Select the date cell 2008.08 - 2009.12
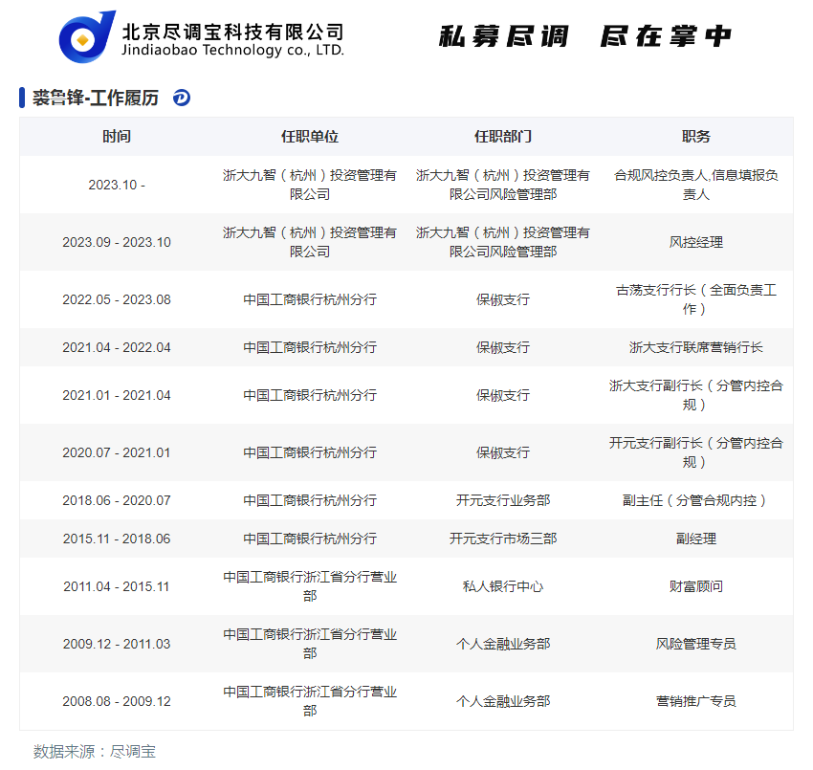 tap(116, 701)
